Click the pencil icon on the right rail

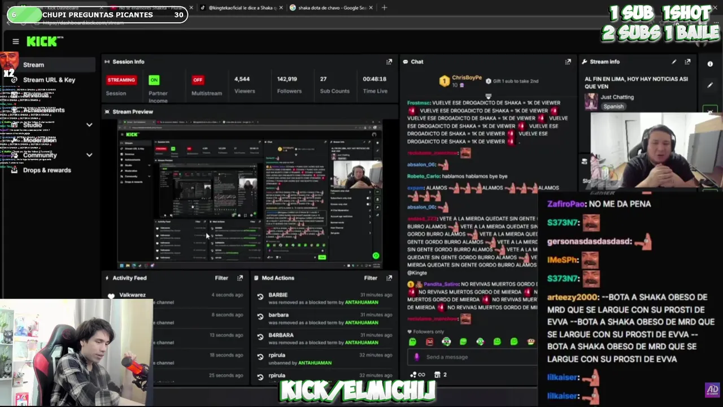710,85
